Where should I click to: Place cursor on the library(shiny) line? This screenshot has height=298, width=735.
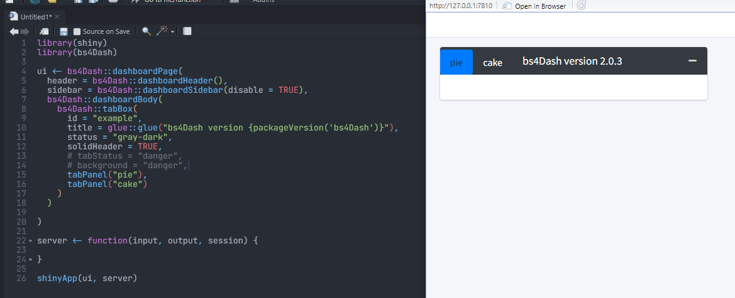click(72, 43)
